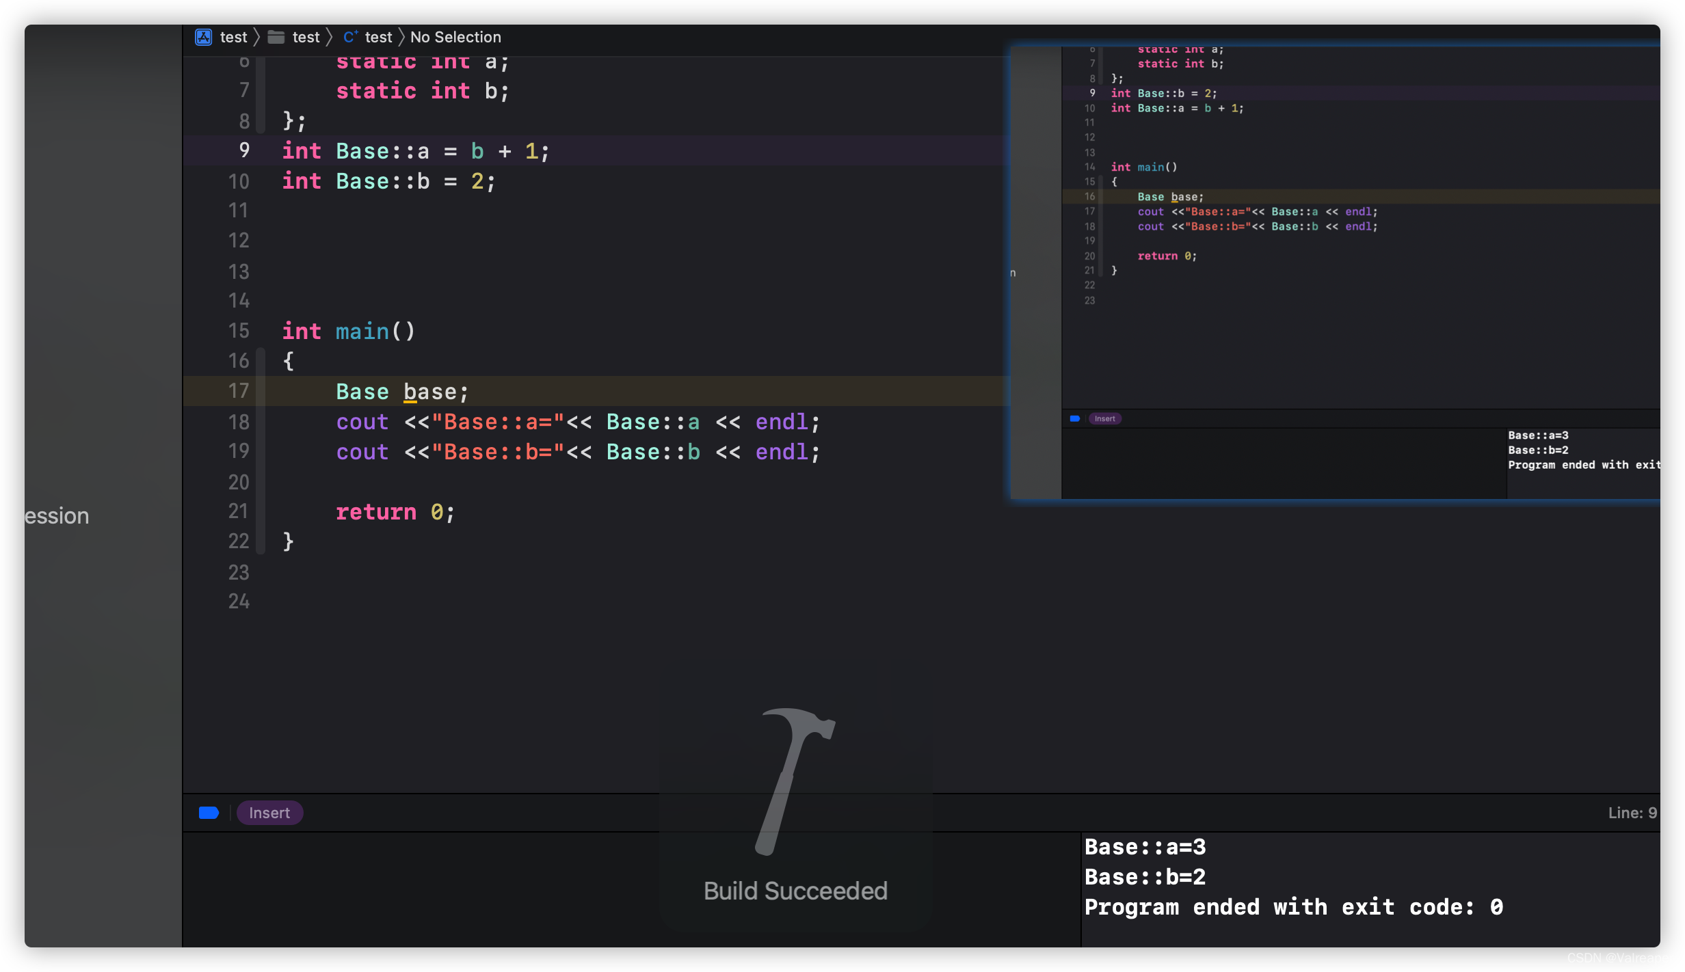1685x972 pixels.
Task: Click the Xcode project icon in breadcrumb
Action: 203,37
